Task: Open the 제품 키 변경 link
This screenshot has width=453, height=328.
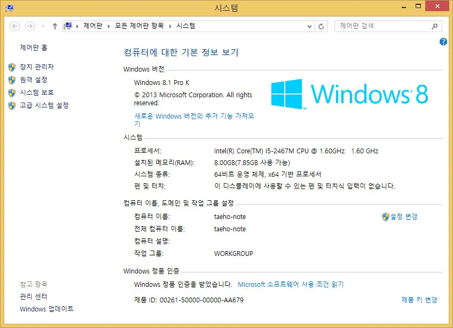Action: (x=420, y=300)
